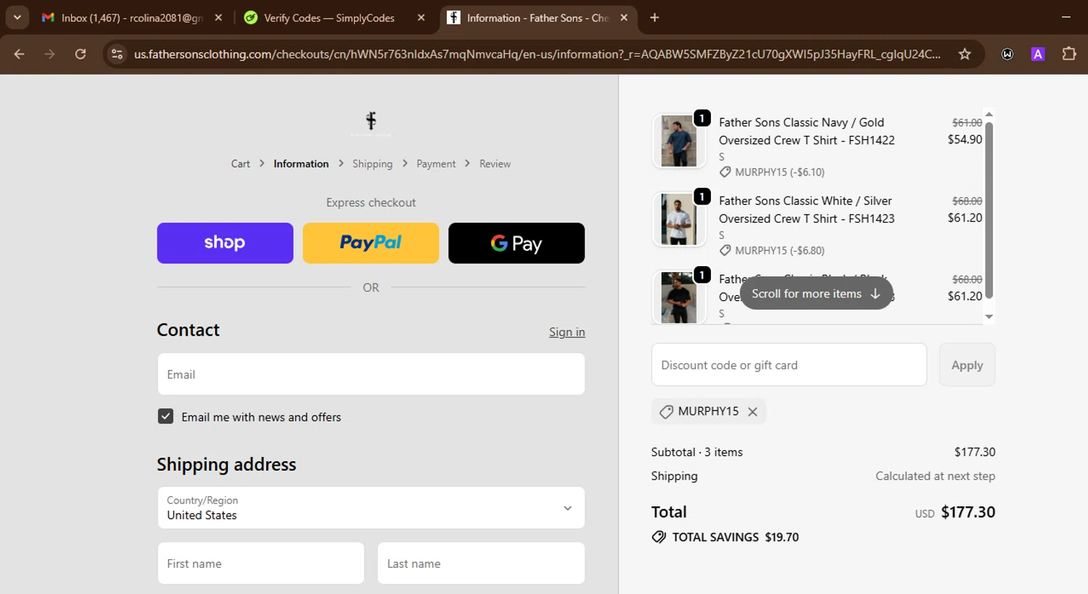Check out with Shop Pay
Viewport: 1088px width, 594px height.
tap(225, 243)
